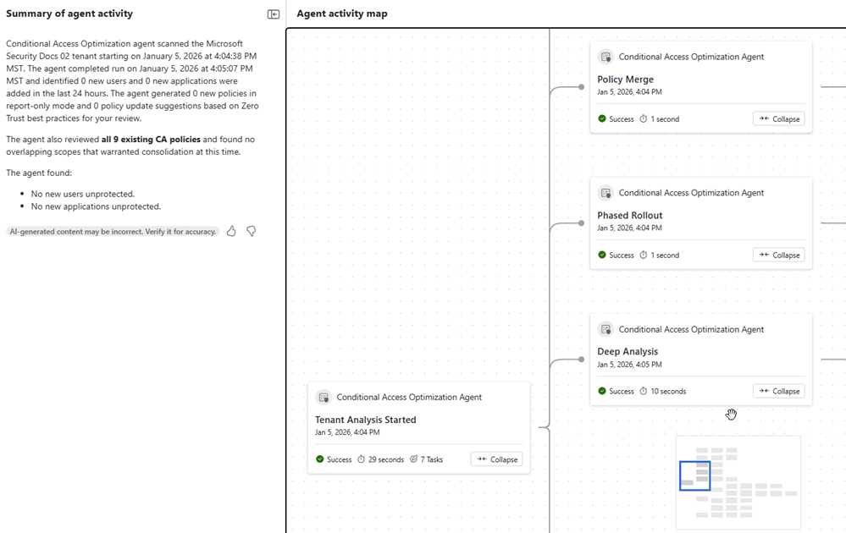Click the Success checkmark on Policy Merge card

pyautogui.click(x=601, y=118)
